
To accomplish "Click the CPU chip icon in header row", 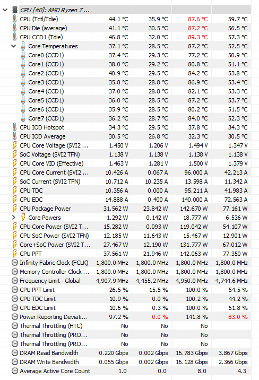I will [x=15, y=10].
